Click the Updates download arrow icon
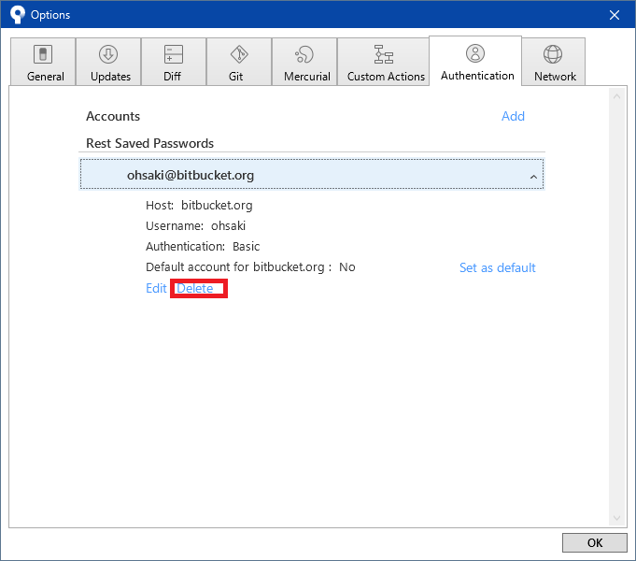Viewport: 636px width, 561px height. click(x=108, y=54)
